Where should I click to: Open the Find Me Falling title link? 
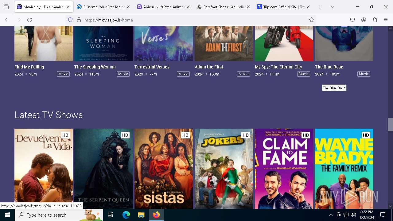click(29, 67)
